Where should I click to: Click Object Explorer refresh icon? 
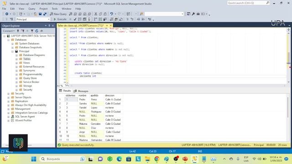pos(36,31)
